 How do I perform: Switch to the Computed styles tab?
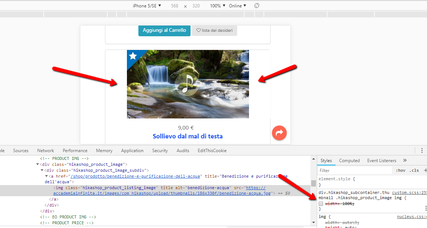[349, 161]
